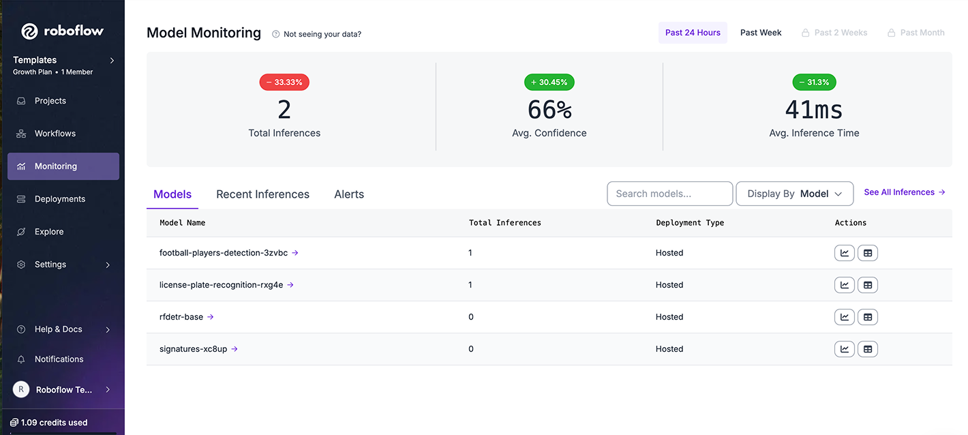Switch to the Recent Inferences tab

262,194
